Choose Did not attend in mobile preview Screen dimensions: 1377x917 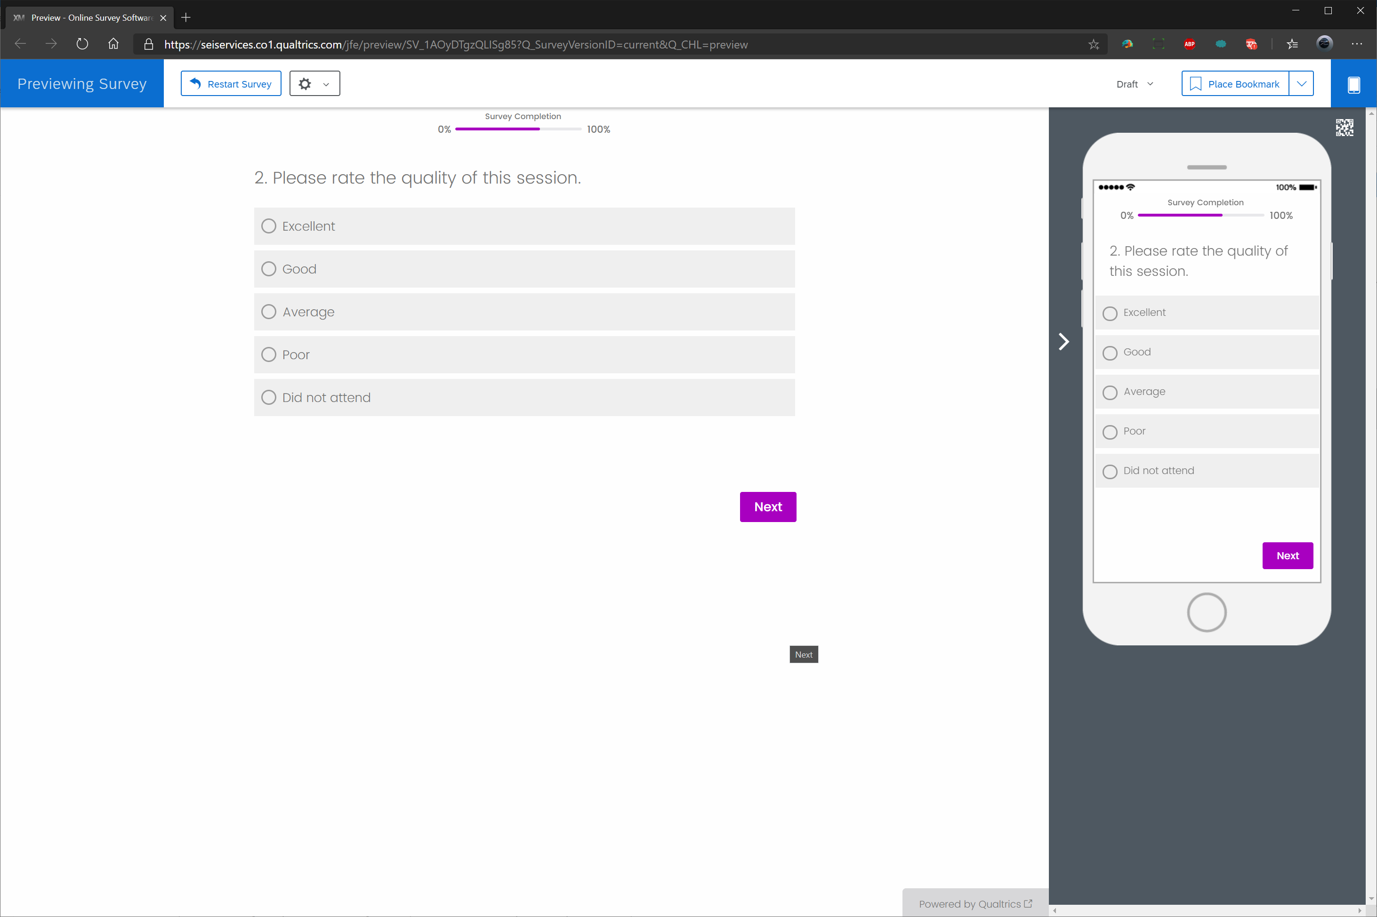(1110, 471)
